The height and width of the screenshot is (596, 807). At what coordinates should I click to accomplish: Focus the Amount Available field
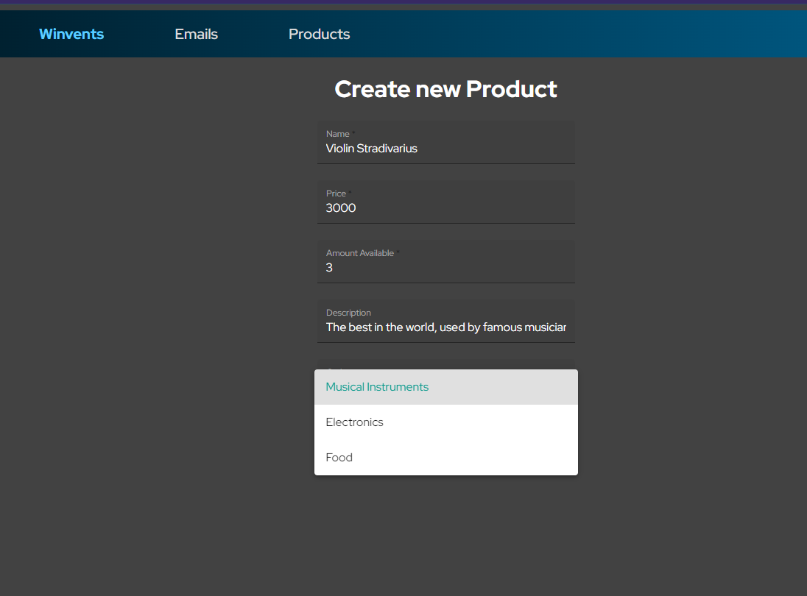tap(445, 262)
